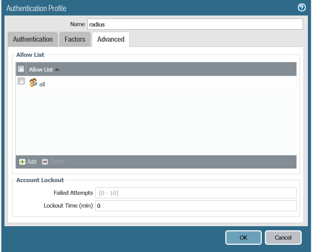The width and height of the screenshot is (312, 252).
Task: Check the box for the all entry
Action: pyautogui.click(x=21, y=81)
